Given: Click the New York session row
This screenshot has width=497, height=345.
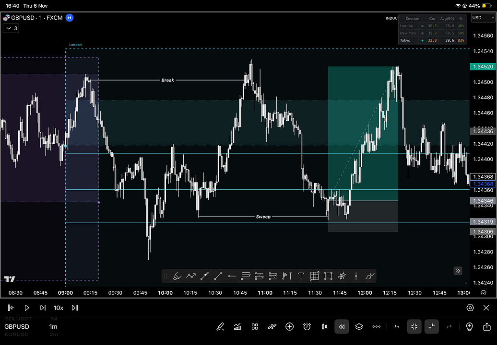Looking at the screenshot, I should tap(432, 33).
